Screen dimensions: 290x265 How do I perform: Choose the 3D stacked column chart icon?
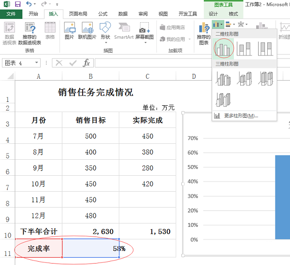click(244, 79)
